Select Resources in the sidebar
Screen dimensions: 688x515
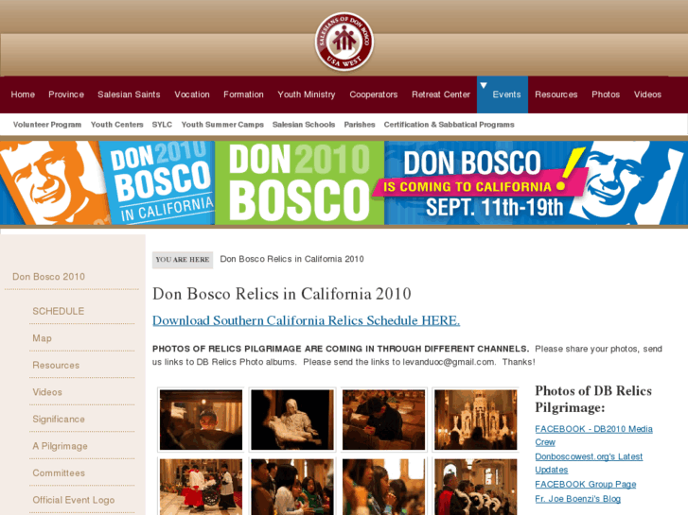tap(56, 366)
